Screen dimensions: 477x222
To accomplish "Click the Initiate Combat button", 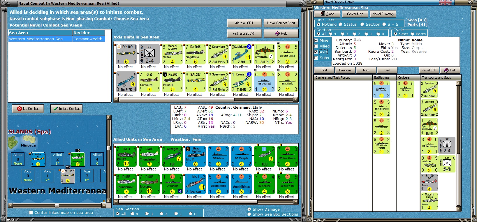I will click(66, 109).
